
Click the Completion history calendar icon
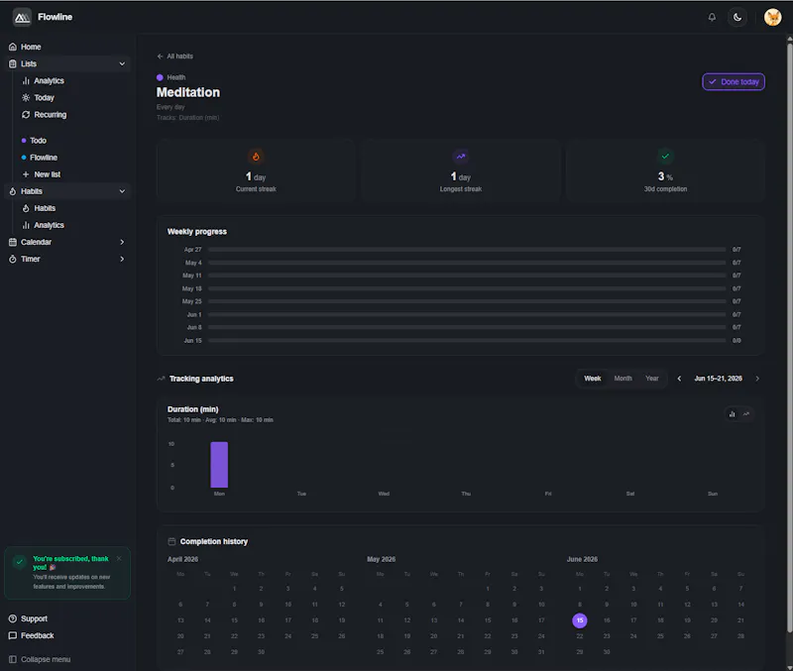171,541
